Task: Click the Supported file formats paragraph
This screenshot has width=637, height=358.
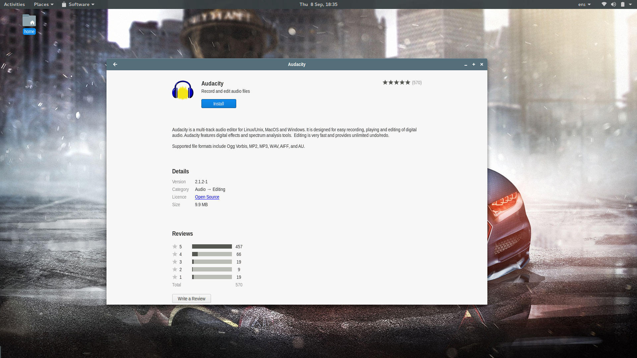Action: coord(239,146)
